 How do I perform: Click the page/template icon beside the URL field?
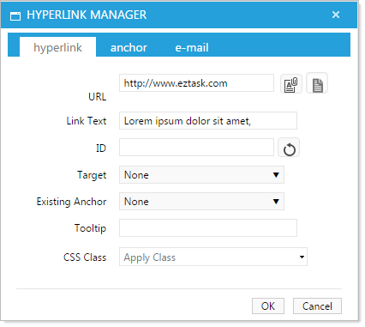click(x=317, y=83)
